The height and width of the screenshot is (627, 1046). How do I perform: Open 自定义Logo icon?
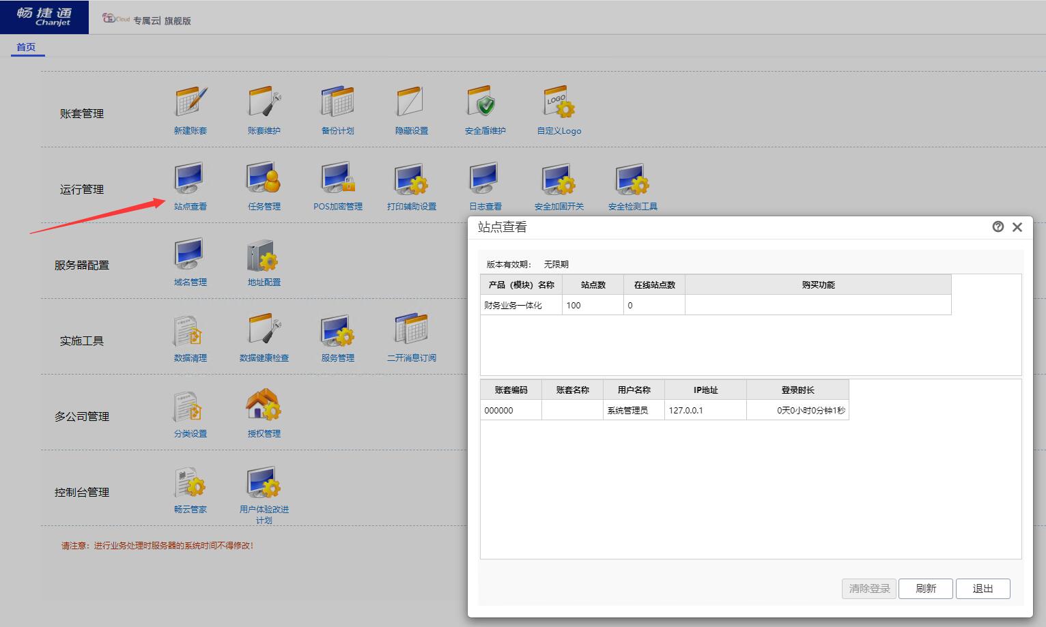(559, 102)
